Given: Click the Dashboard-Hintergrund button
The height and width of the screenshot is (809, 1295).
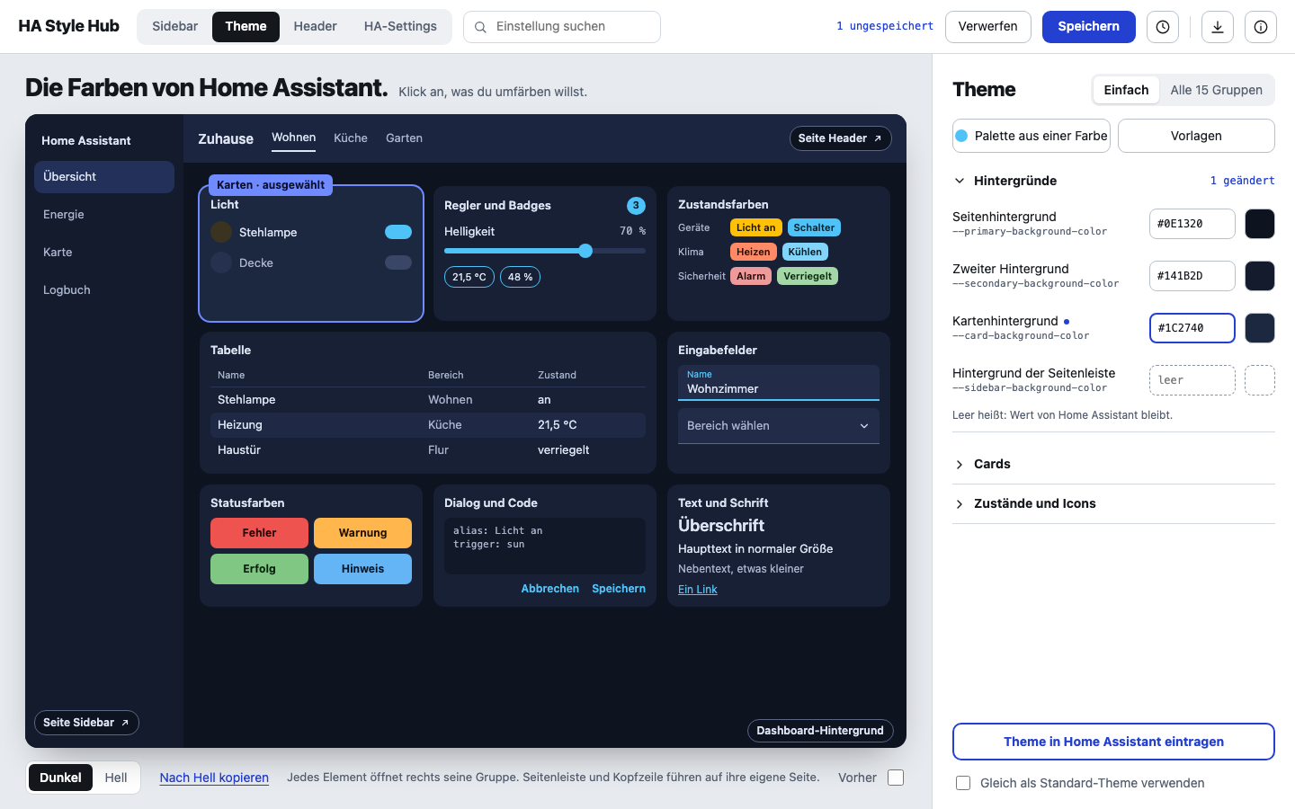Looking at the screenshot, I should (820, 731).
